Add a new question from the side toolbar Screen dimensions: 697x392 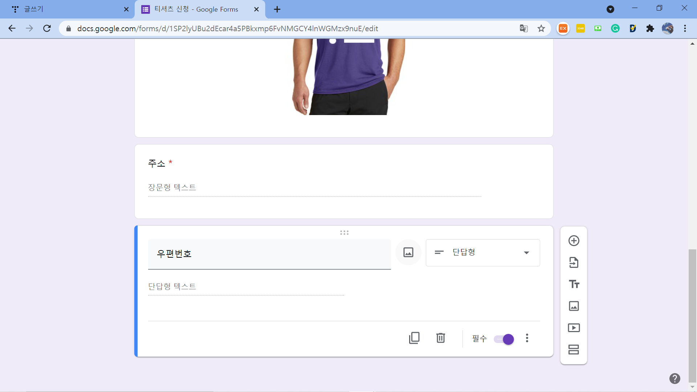[x=574, y=241]
